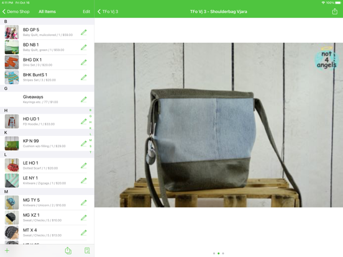Open share/export icon in bottom toolbar
Image resolution: width=343 pixels, height=257 pixels.
tap(68, 250)
